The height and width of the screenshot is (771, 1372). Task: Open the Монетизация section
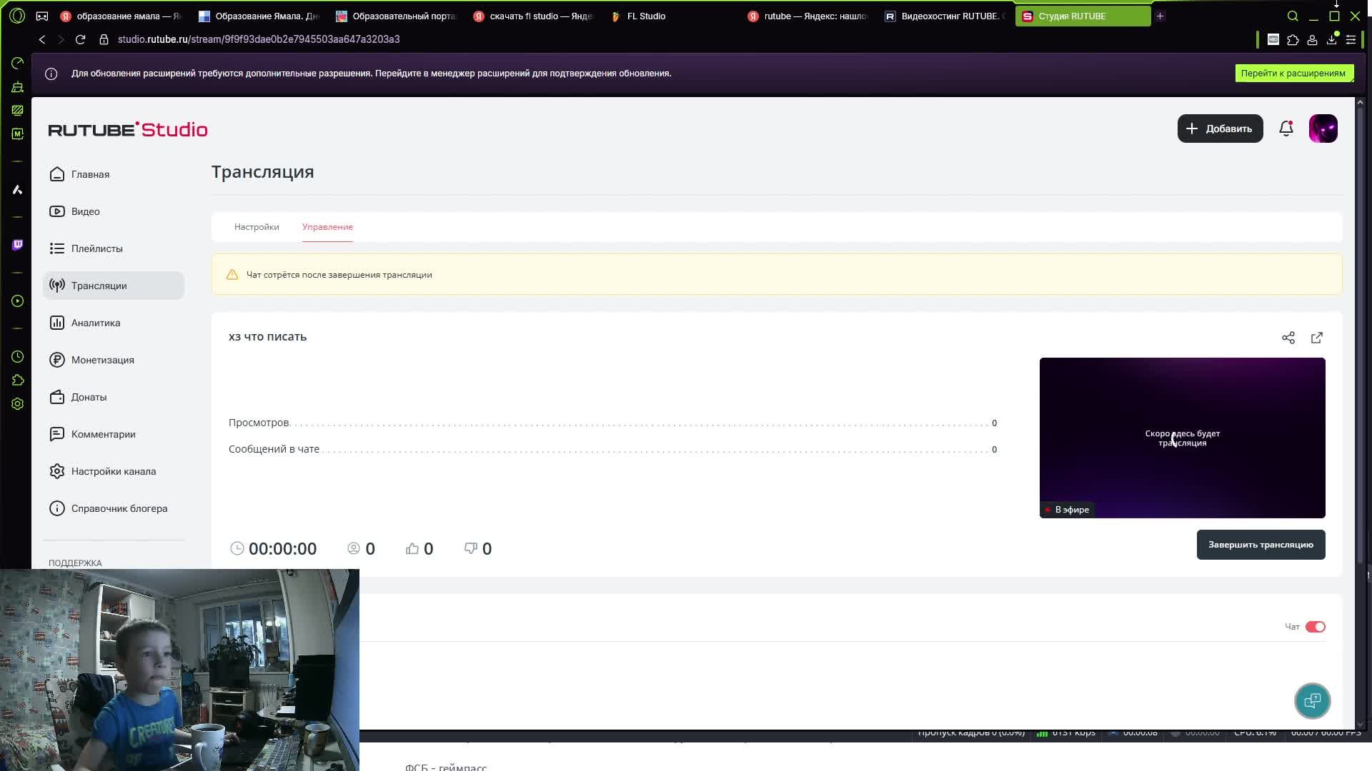coord(113,360)
